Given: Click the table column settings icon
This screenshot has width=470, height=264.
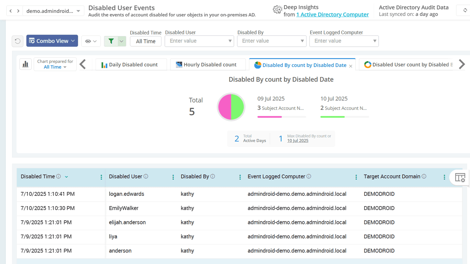Looking at the screenshot, I should pyautogui.click(x=460, y=178).
